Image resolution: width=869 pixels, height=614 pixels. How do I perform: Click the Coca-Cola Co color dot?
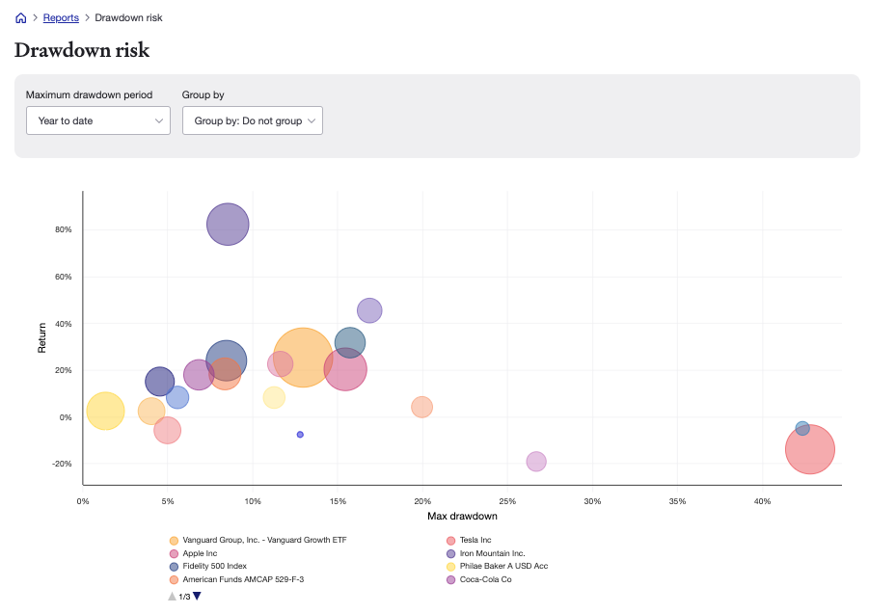pos(450,579)
